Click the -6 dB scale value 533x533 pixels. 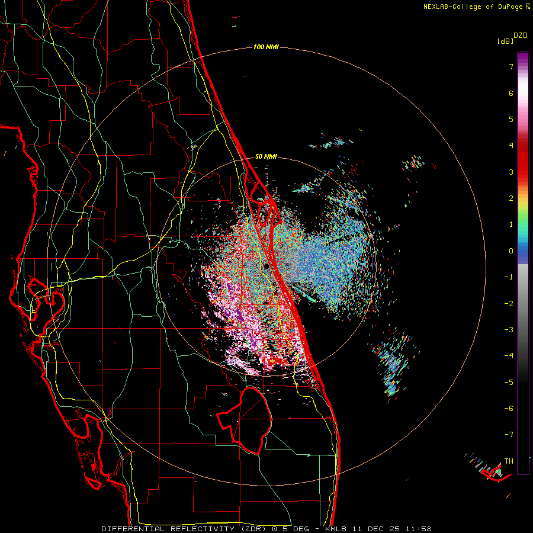pos(509,408)
